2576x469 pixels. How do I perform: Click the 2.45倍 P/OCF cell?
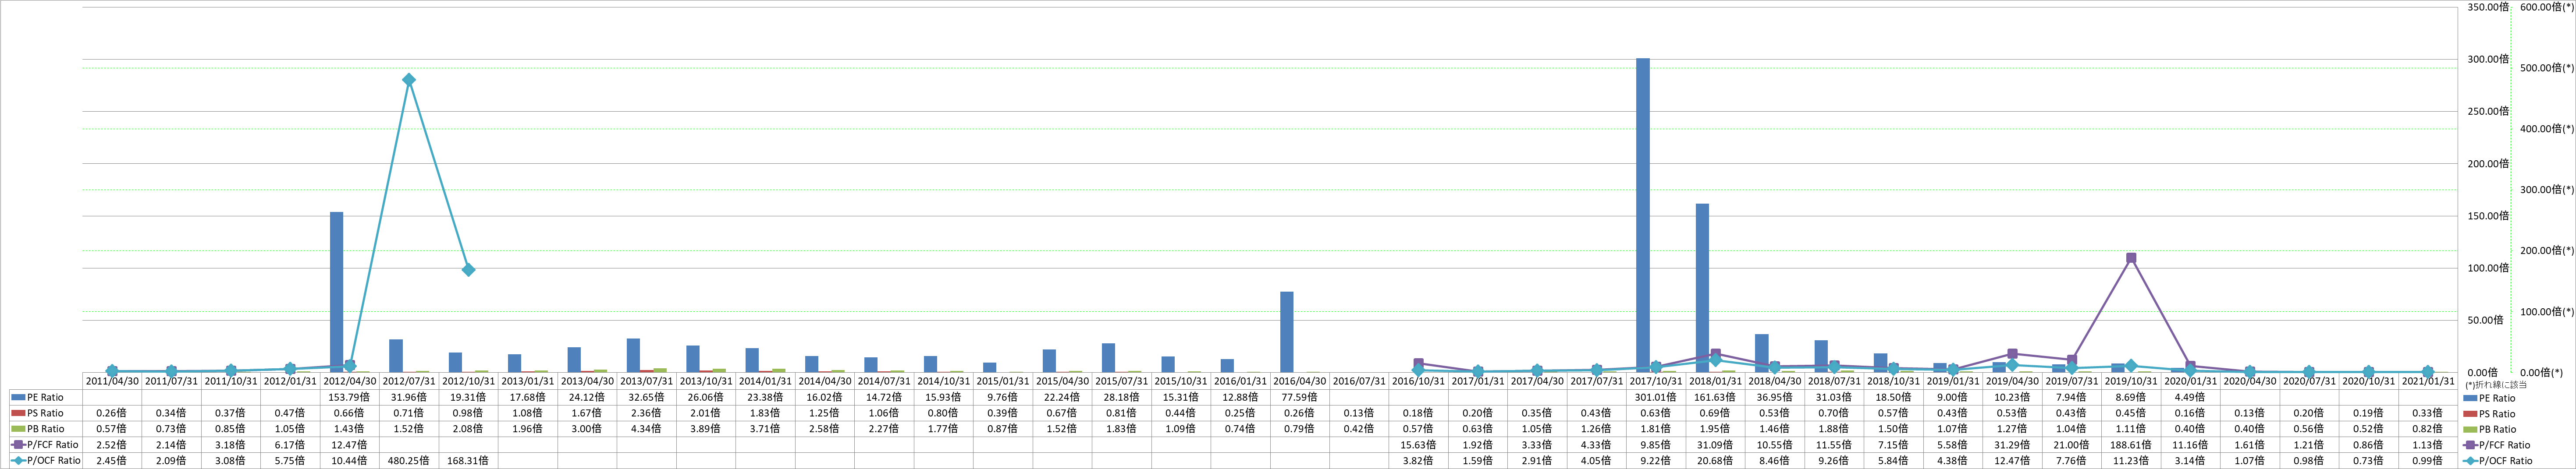[112, 461]
